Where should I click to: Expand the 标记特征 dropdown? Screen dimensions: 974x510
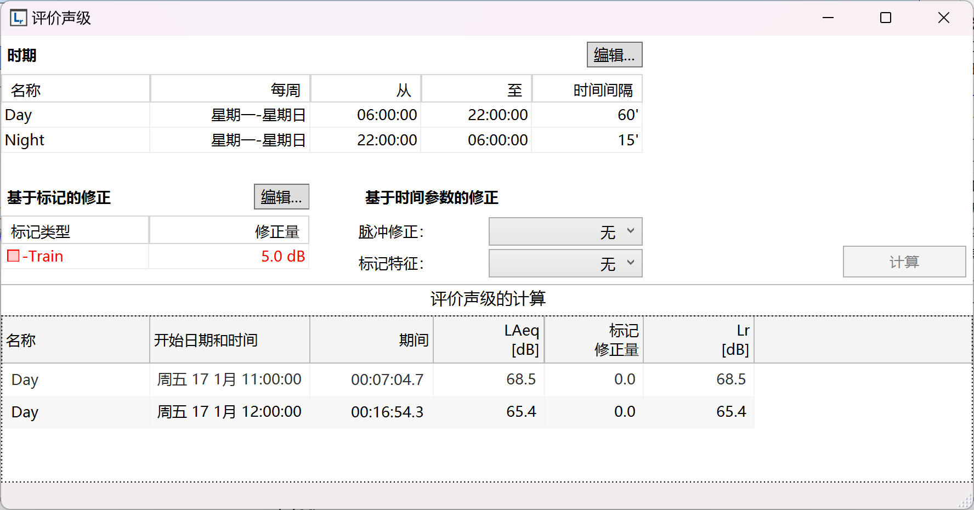tap(565, 264)
